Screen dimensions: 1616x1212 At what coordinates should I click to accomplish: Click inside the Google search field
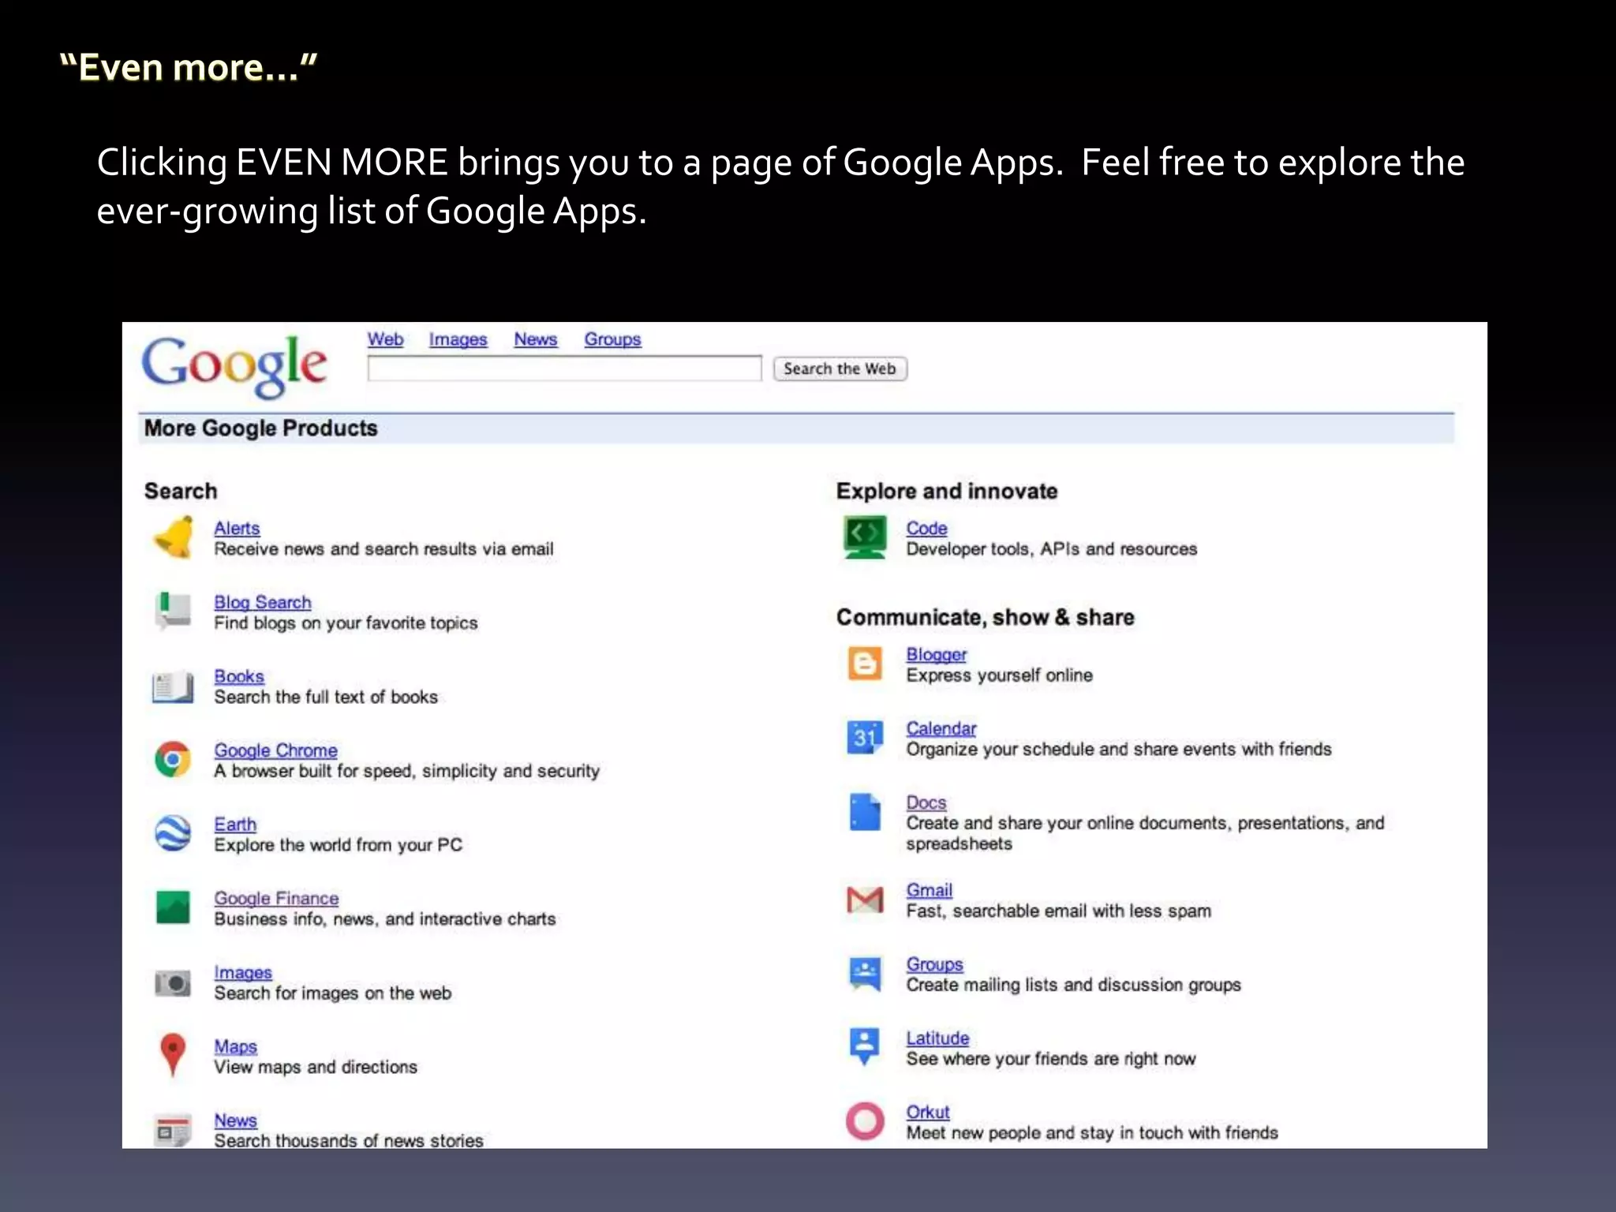[564, 368]
